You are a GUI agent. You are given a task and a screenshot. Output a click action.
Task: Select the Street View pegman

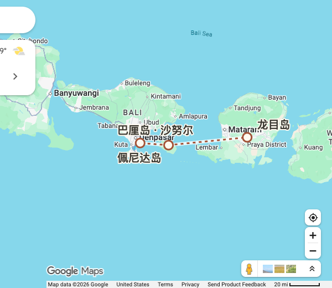[249, 269]
